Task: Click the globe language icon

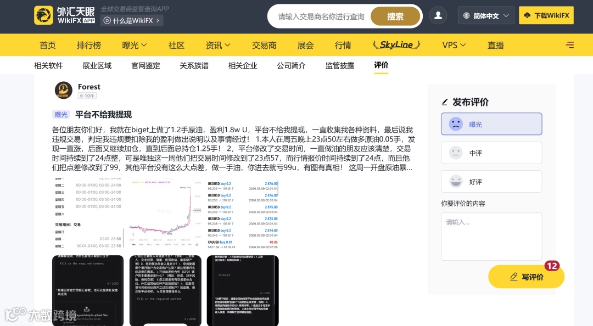Action: [466, 15]
